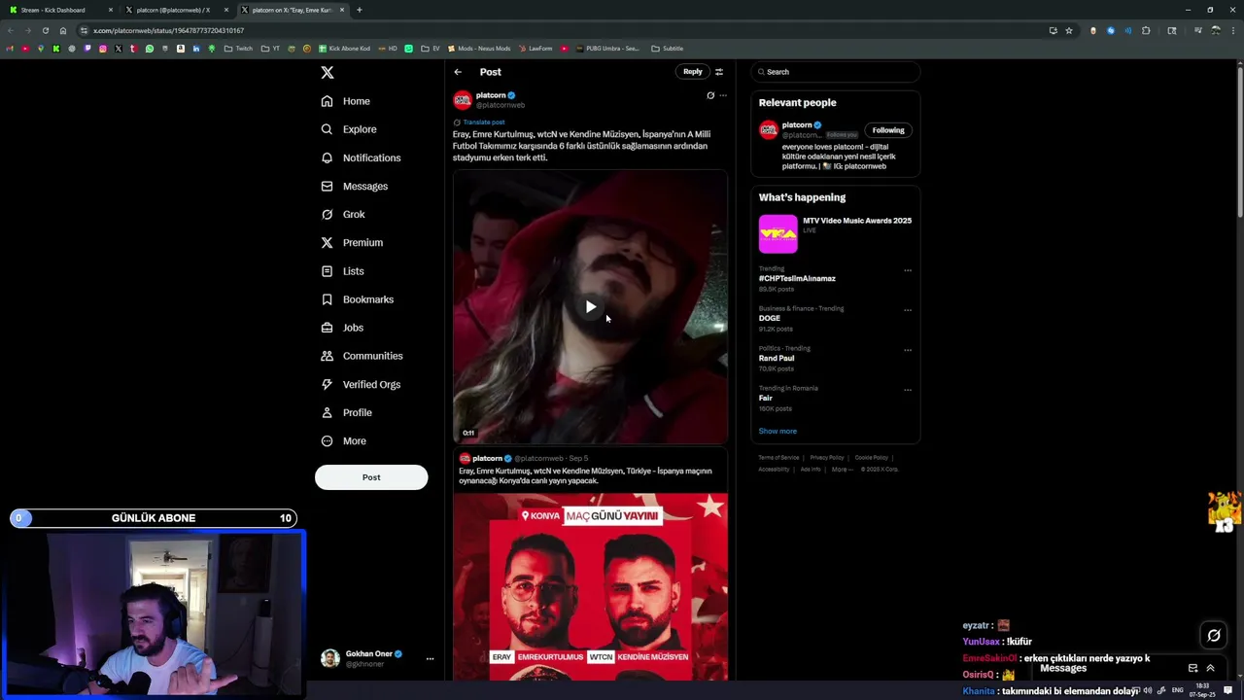The image size is (1244, 700).
Task: Click the browser home button
Action: [x=63, y=30]
